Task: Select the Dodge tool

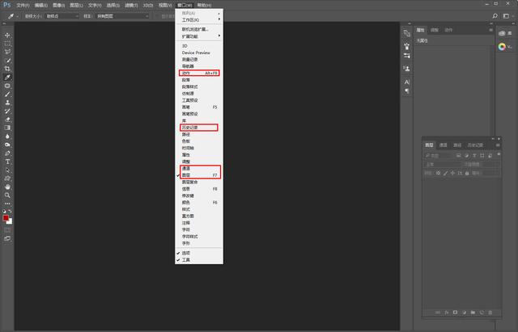Action: [7, 145]
